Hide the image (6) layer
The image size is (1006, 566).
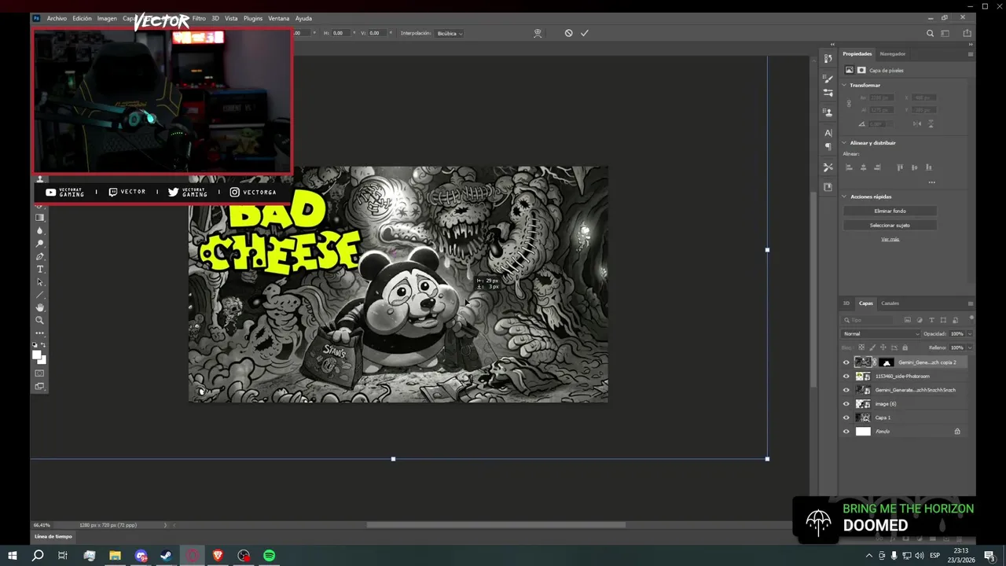(x=846, y=404)
